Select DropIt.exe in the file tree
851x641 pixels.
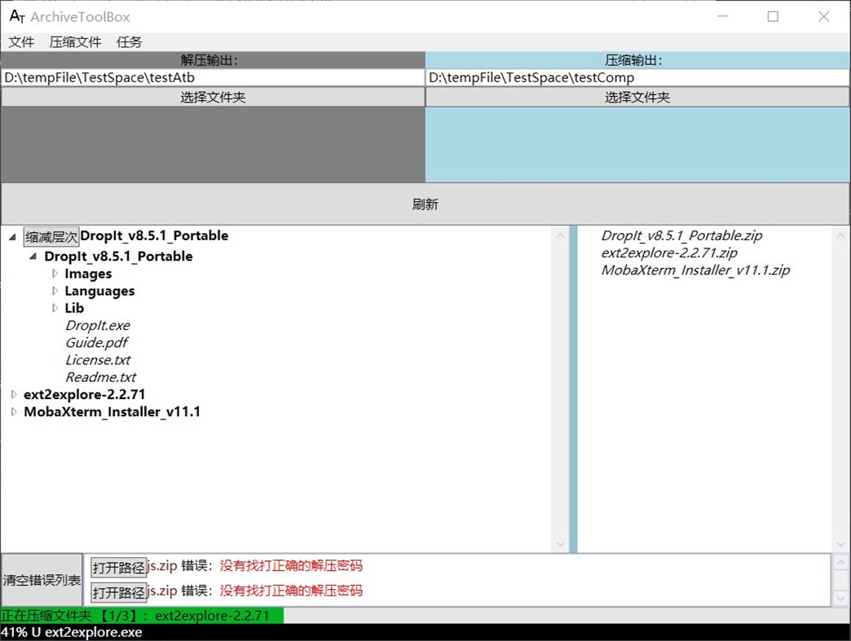tap(98, 325)
